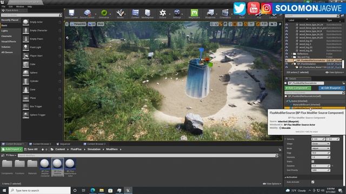Viewport: 346px width, 194px height.
Task: Toggle visibility of wood_log_03
Action: point(287,47)
